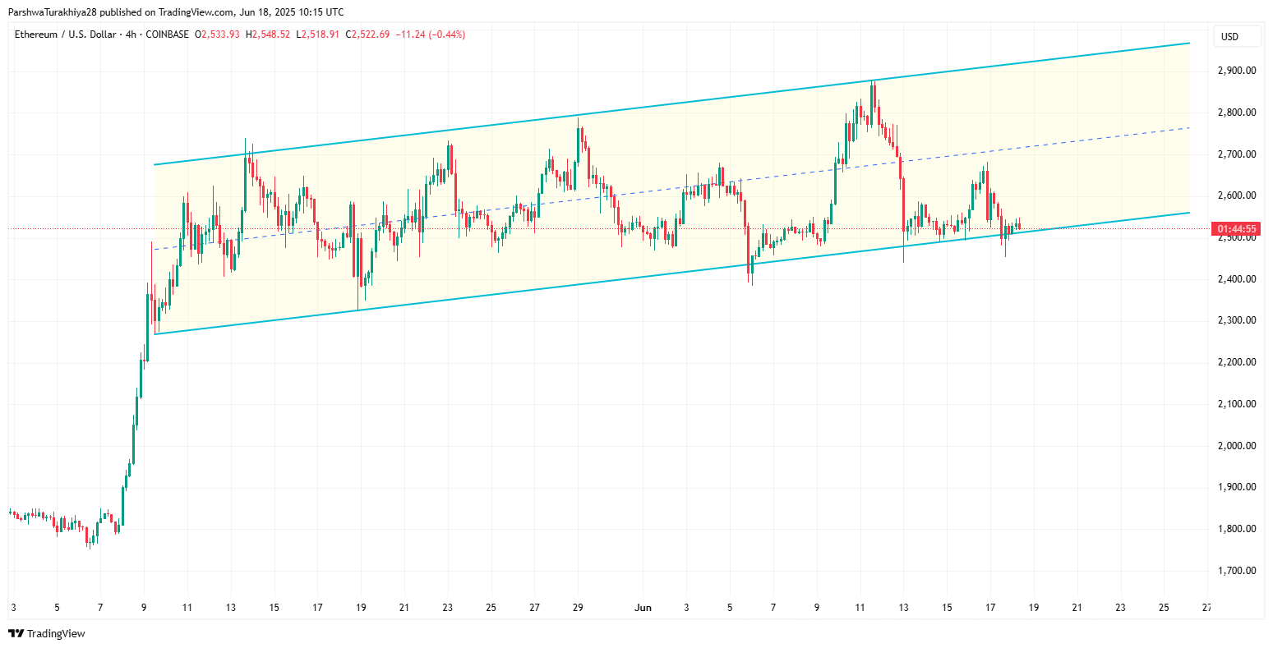Click the TradingView text link at bottom
The width and height of the screenshot is (1273, 648).
point(55,633)
